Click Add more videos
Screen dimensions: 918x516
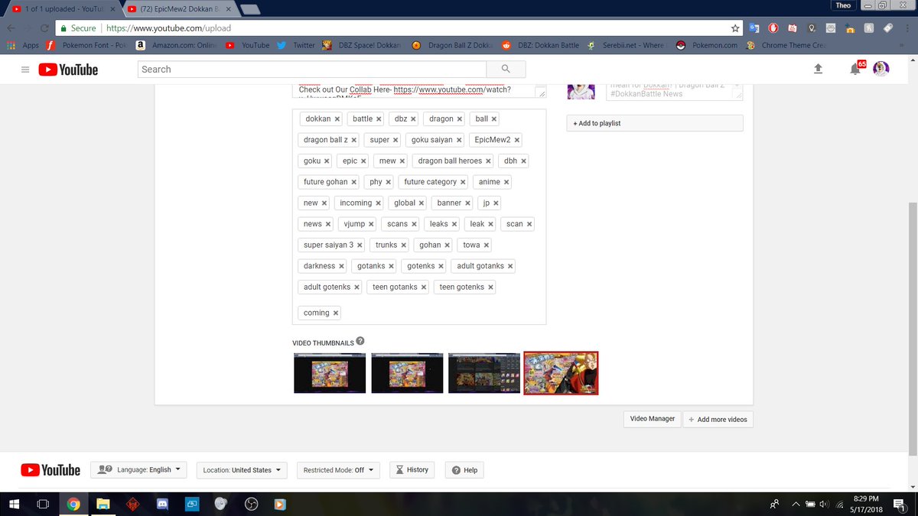tap(717, 419)
